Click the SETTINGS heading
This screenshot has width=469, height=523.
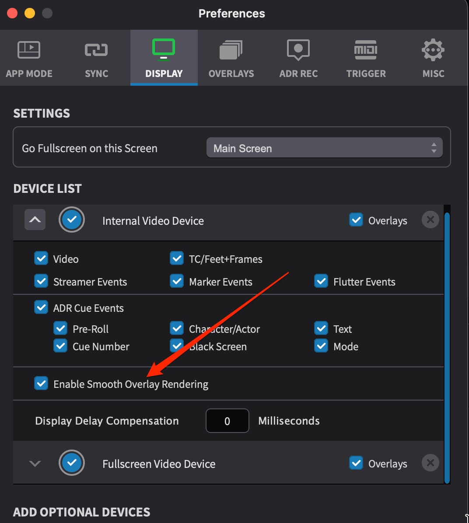click(x=42, y=113)
